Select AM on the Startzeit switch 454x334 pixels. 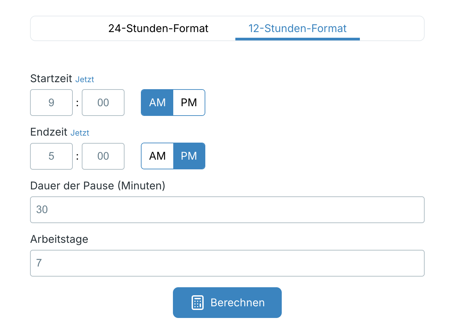(157, 103)
